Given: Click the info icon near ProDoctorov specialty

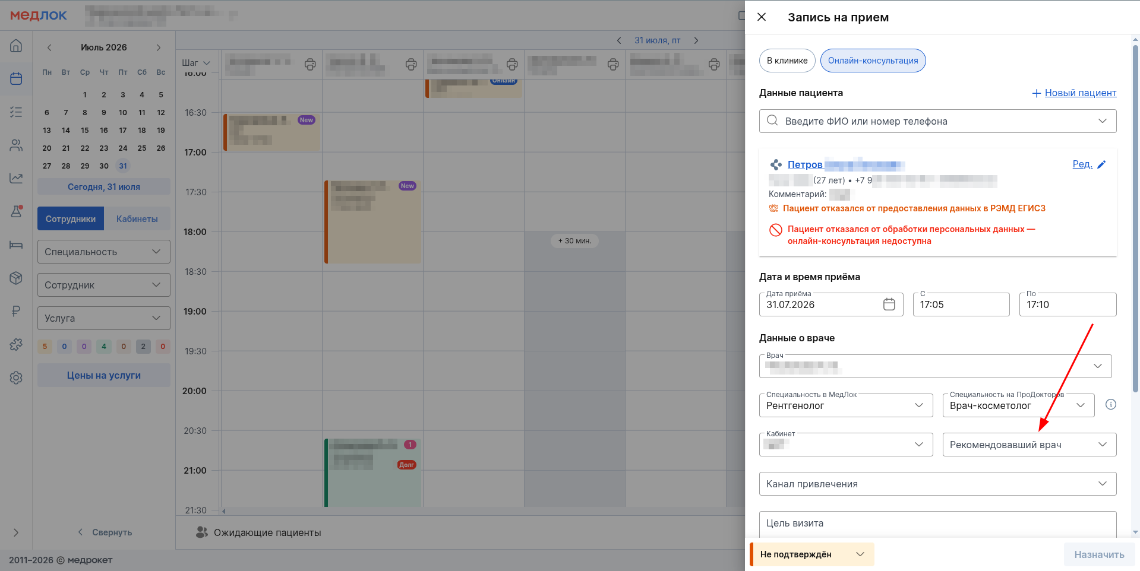Looking at the screenshot, I should (x=1110, y=405).
